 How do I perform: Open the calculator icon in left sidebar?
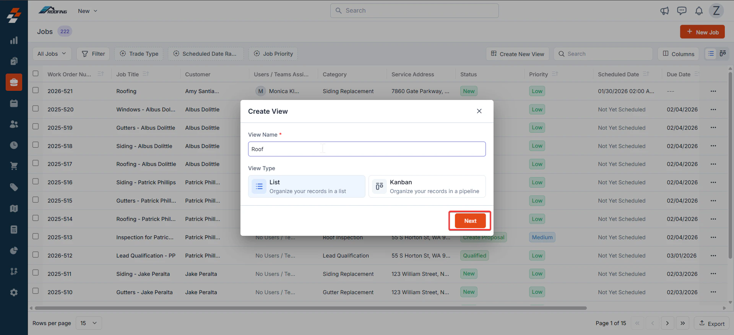[14, 229]
